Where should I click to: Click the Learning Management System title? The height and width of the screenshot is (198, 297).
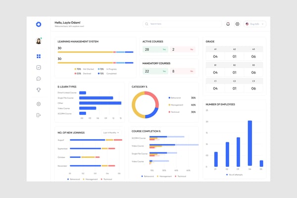pos(78,42)
